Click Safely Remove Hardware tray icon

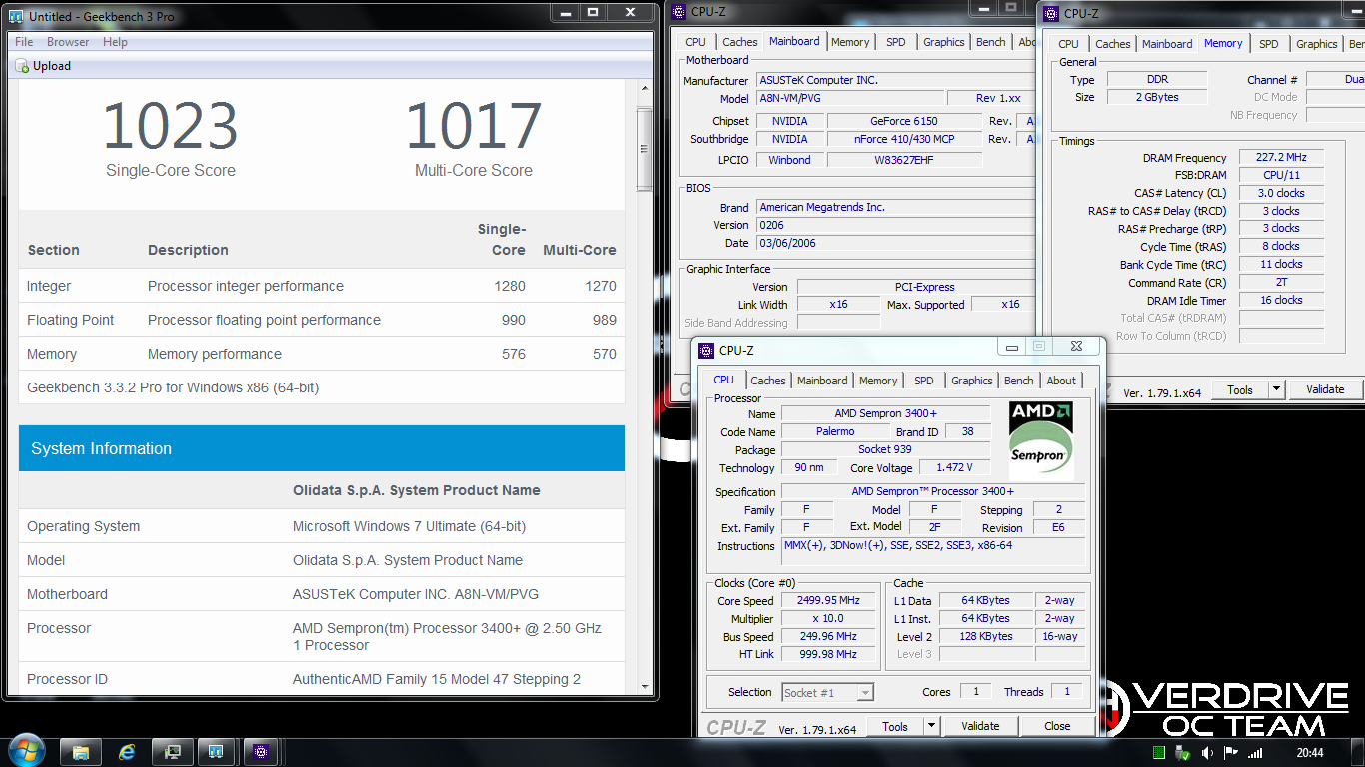point(1183,753)
